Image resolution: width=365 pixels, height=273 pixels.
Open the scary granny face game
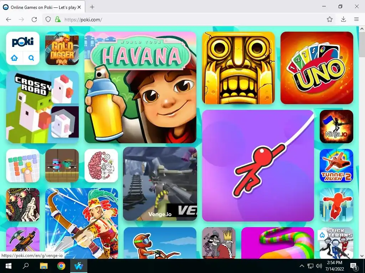(x=23, y=205)
